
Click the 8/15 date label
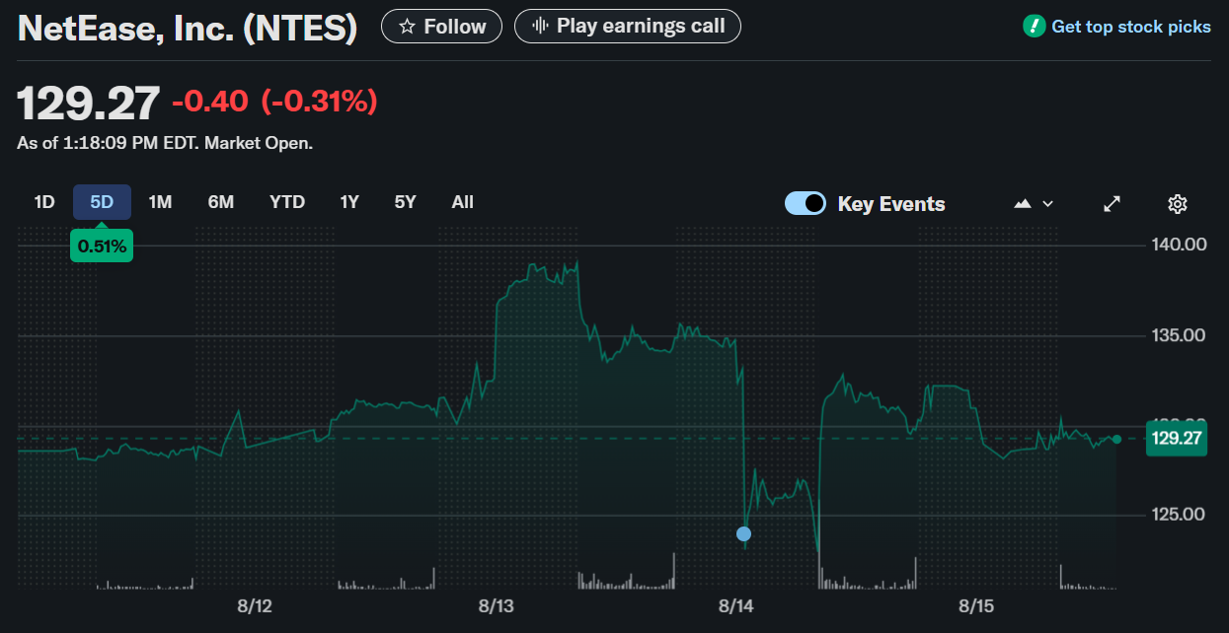[x=976, y=605]
